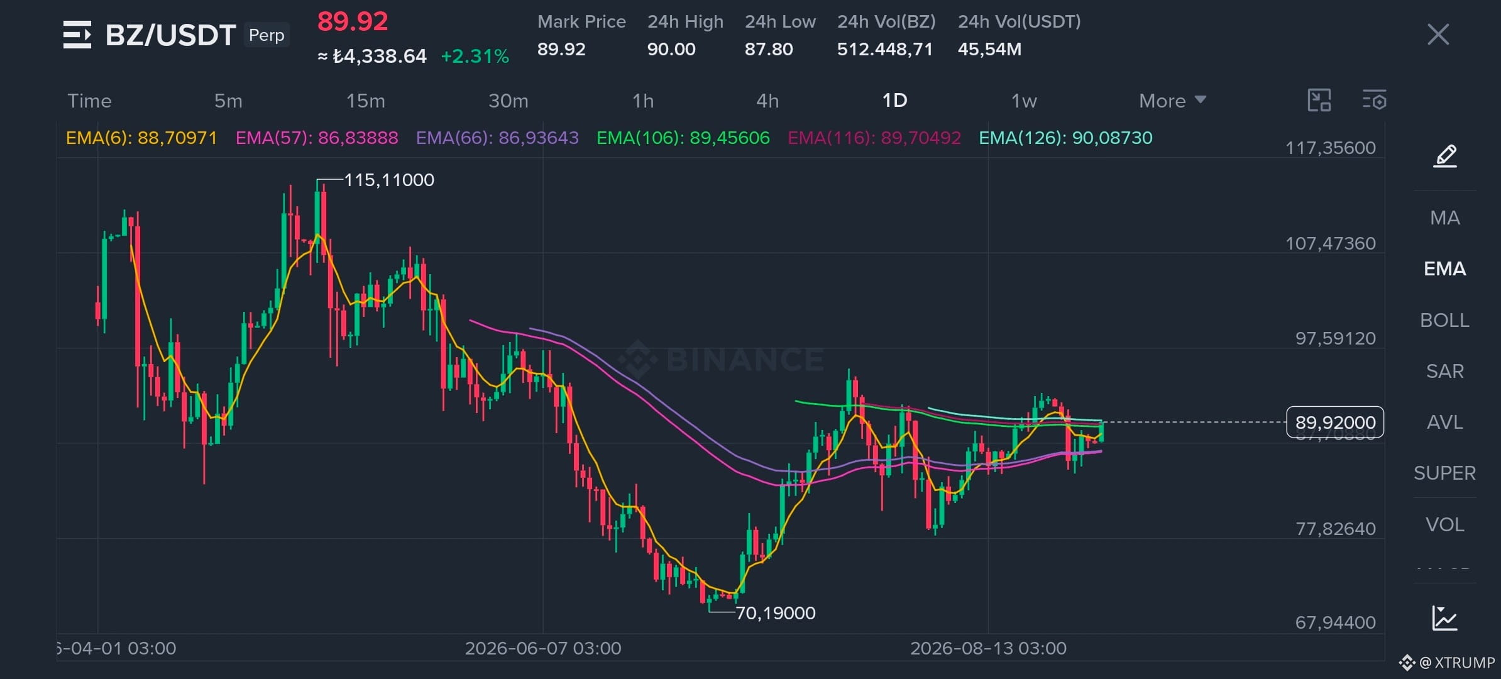The width and height of the screenshot is (1501, 679).
Task: Enable the VOL sub-indicator
Action: click(x=1445, y=524)
